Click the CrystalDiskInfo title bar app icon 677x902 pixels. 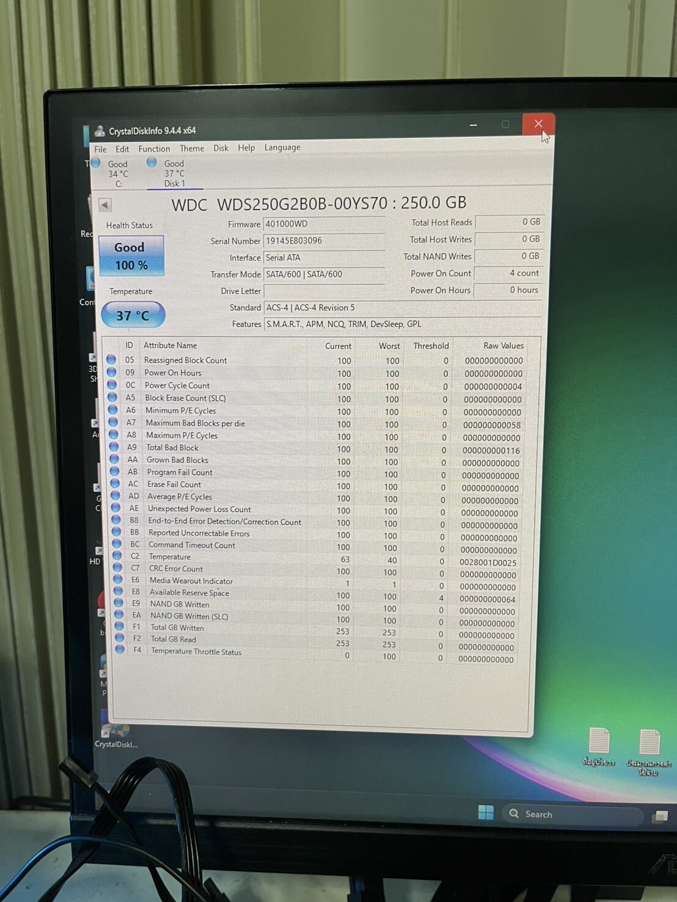(x=99, y=130)
